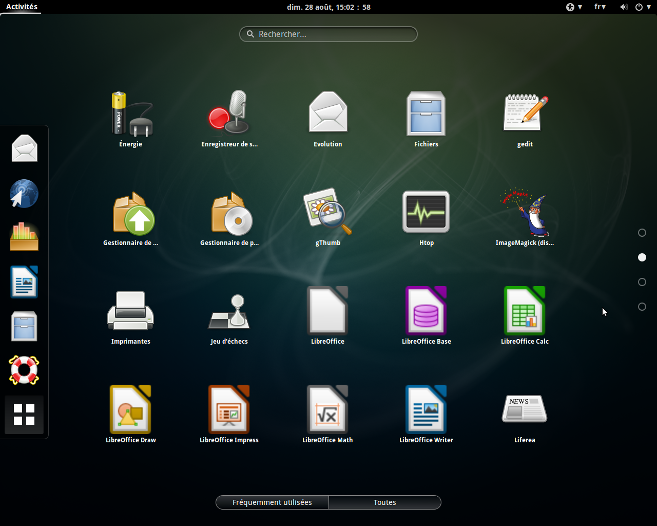The height and width of the screenshot is (526, 657).
Task: Open web browser globe in dash
Action: (x=24, y=193)
